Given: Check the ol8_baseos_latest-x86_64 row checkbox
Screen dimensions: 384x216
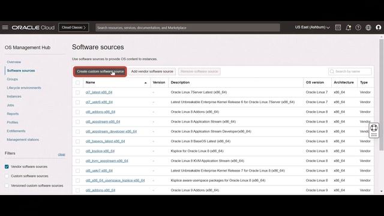Looking at the screenshot, I should point(77,142).
